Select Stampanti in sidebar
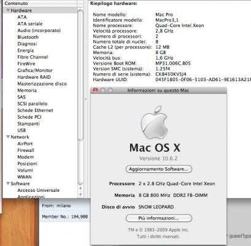The width and height of the screenshot is (251, 246). point(28,124)
